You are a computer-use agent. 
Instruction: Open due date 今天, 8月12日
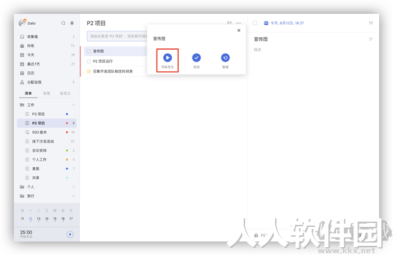(x=288, y=23)
